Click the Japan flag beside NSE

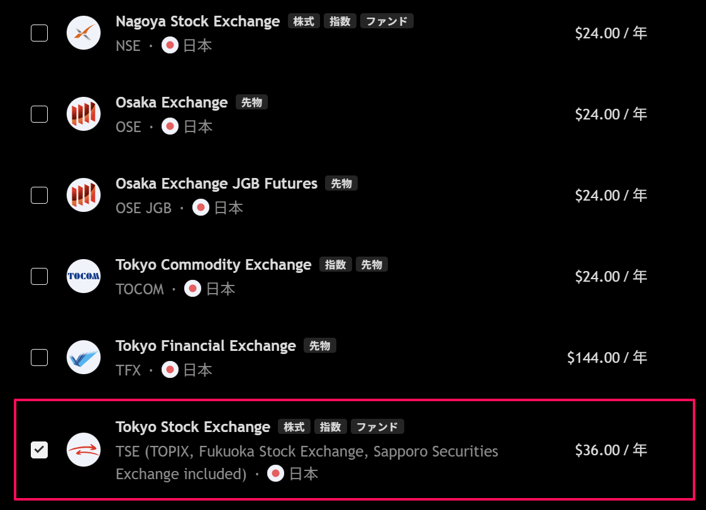tap(170, 45)
